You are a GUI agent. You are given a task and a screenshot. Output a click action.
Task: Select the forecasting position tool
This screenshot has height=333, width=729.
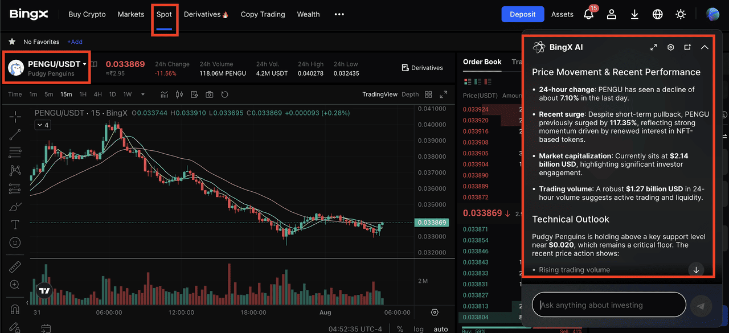click(15, 188)
